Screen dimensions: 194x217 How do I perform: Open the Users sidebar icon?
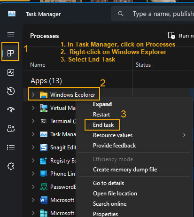pos(11,129)
